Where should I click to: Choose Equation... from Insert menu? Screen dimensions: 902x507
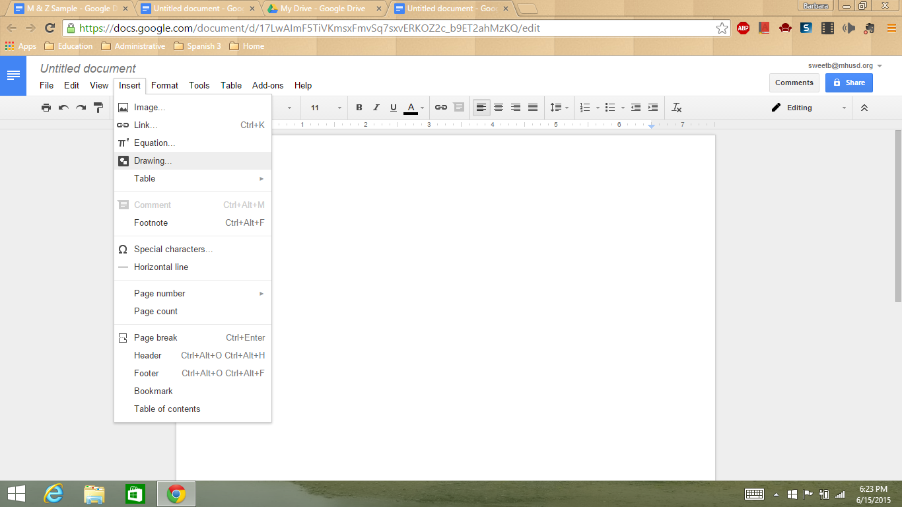coord(193,143)
